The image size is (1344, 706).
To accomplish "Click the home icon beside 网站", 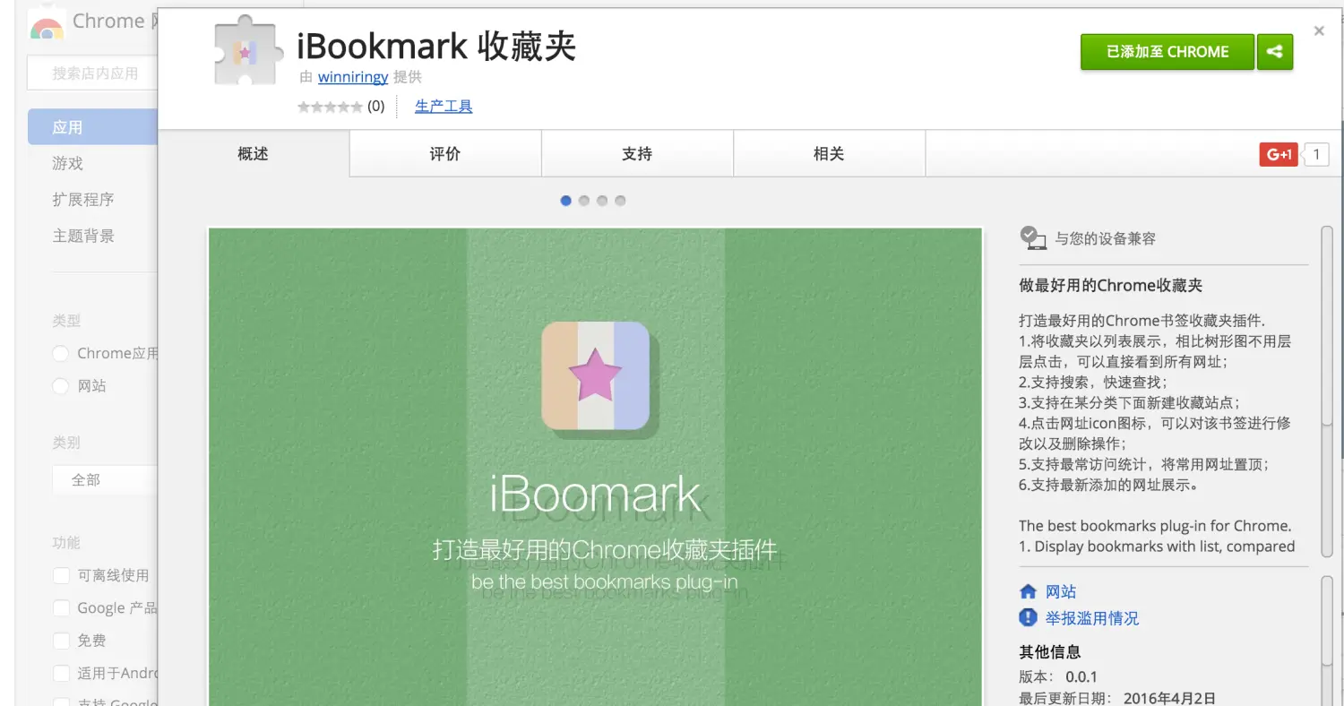I will pyautogui.click(x=1028, y=591).
